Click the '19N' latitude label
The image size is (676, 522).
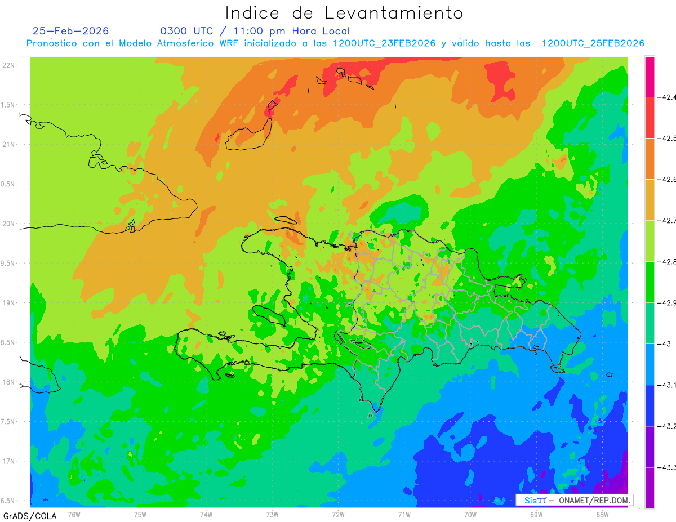pos(9,302)
